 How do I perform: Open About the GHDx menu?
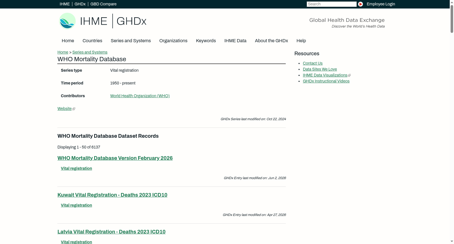[271, 41]
